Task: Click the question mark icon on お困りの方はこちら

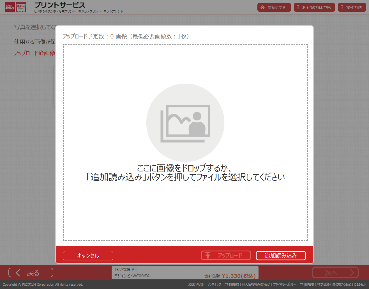Action: point(298,7)
